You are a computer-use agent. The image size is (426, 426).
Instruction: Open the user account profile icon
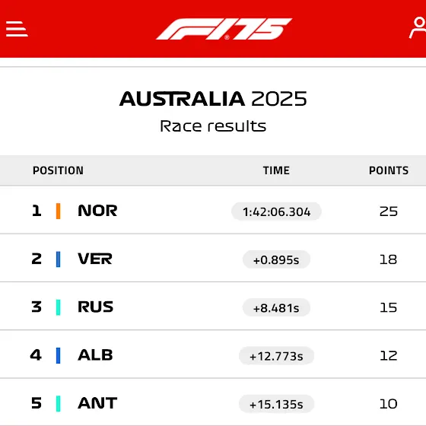(418, 27)
